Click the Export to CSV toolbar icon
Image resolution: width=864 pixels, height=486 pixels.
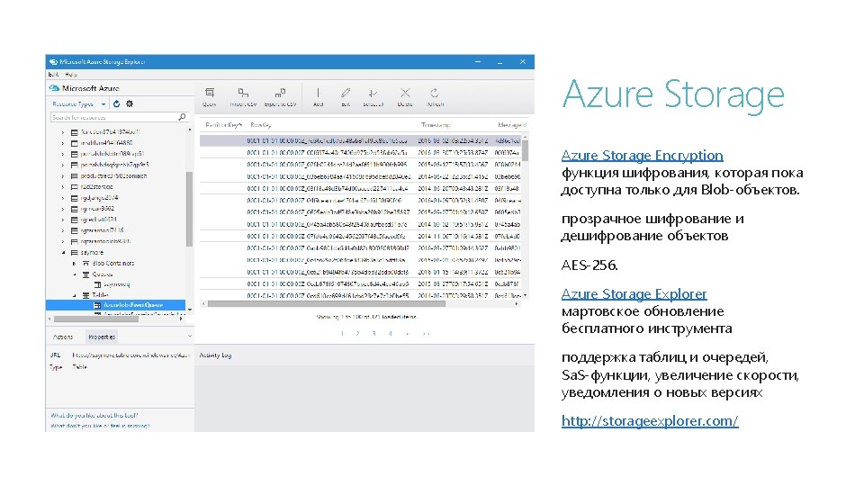pyautogui.click(x=280, y=93)
